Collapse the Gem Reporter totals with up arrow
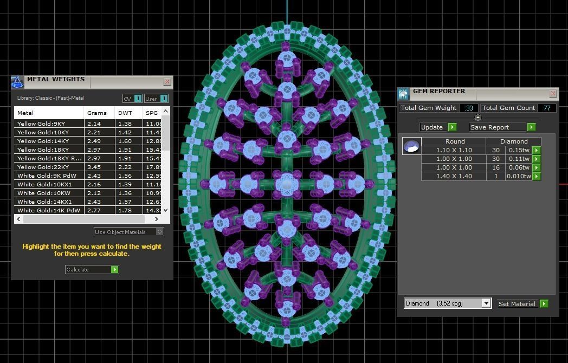This screenshot has width=568, height=363. click(x=478, y=118)
